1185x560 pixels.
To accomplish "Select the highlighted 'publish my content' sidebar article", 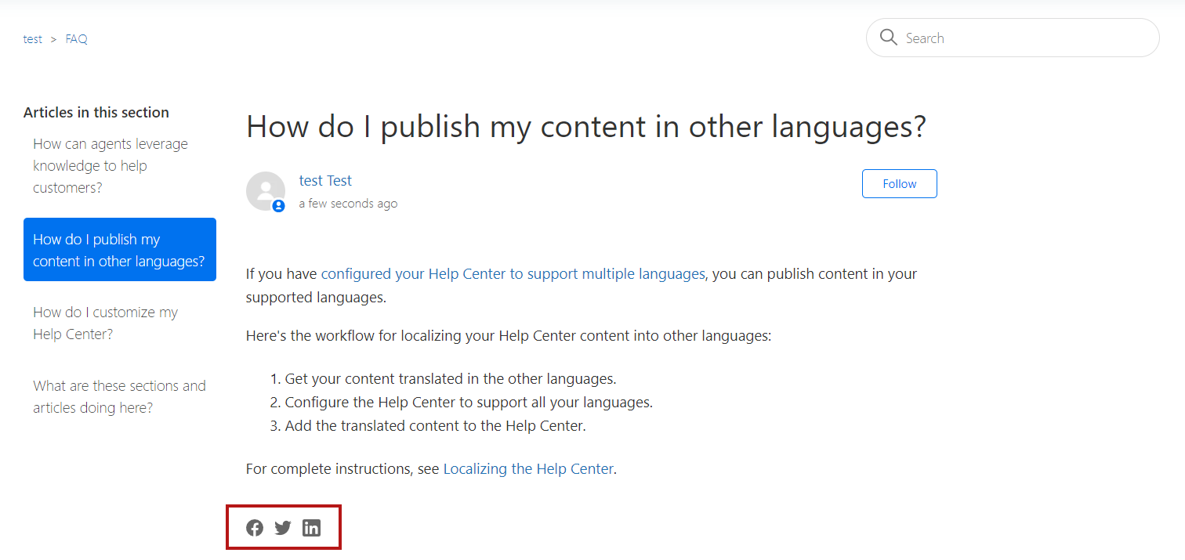I will [x=119, y=250].
